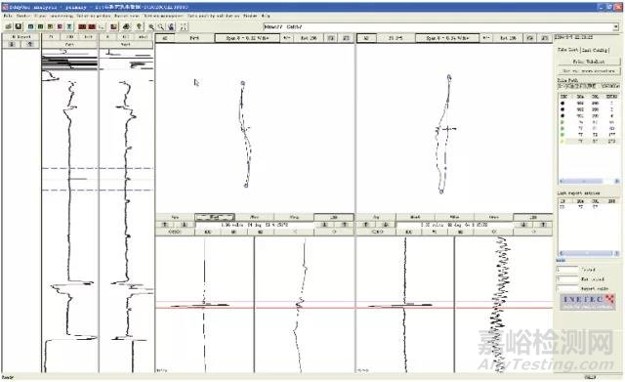625x382 pixels.
Task: Click the open folder icon in toolbar
Action: point(9,26)
